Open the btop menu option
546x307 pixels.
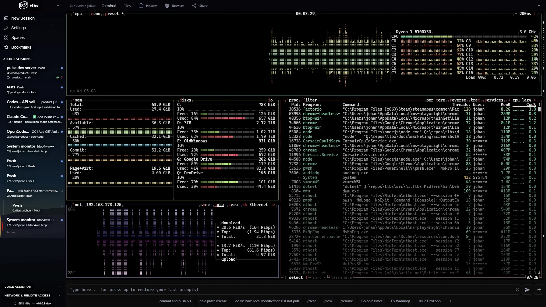point(96,14)
